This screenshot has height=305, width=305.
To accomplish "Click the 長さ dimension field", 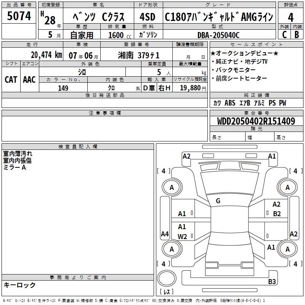I will (x=227, y=136).
